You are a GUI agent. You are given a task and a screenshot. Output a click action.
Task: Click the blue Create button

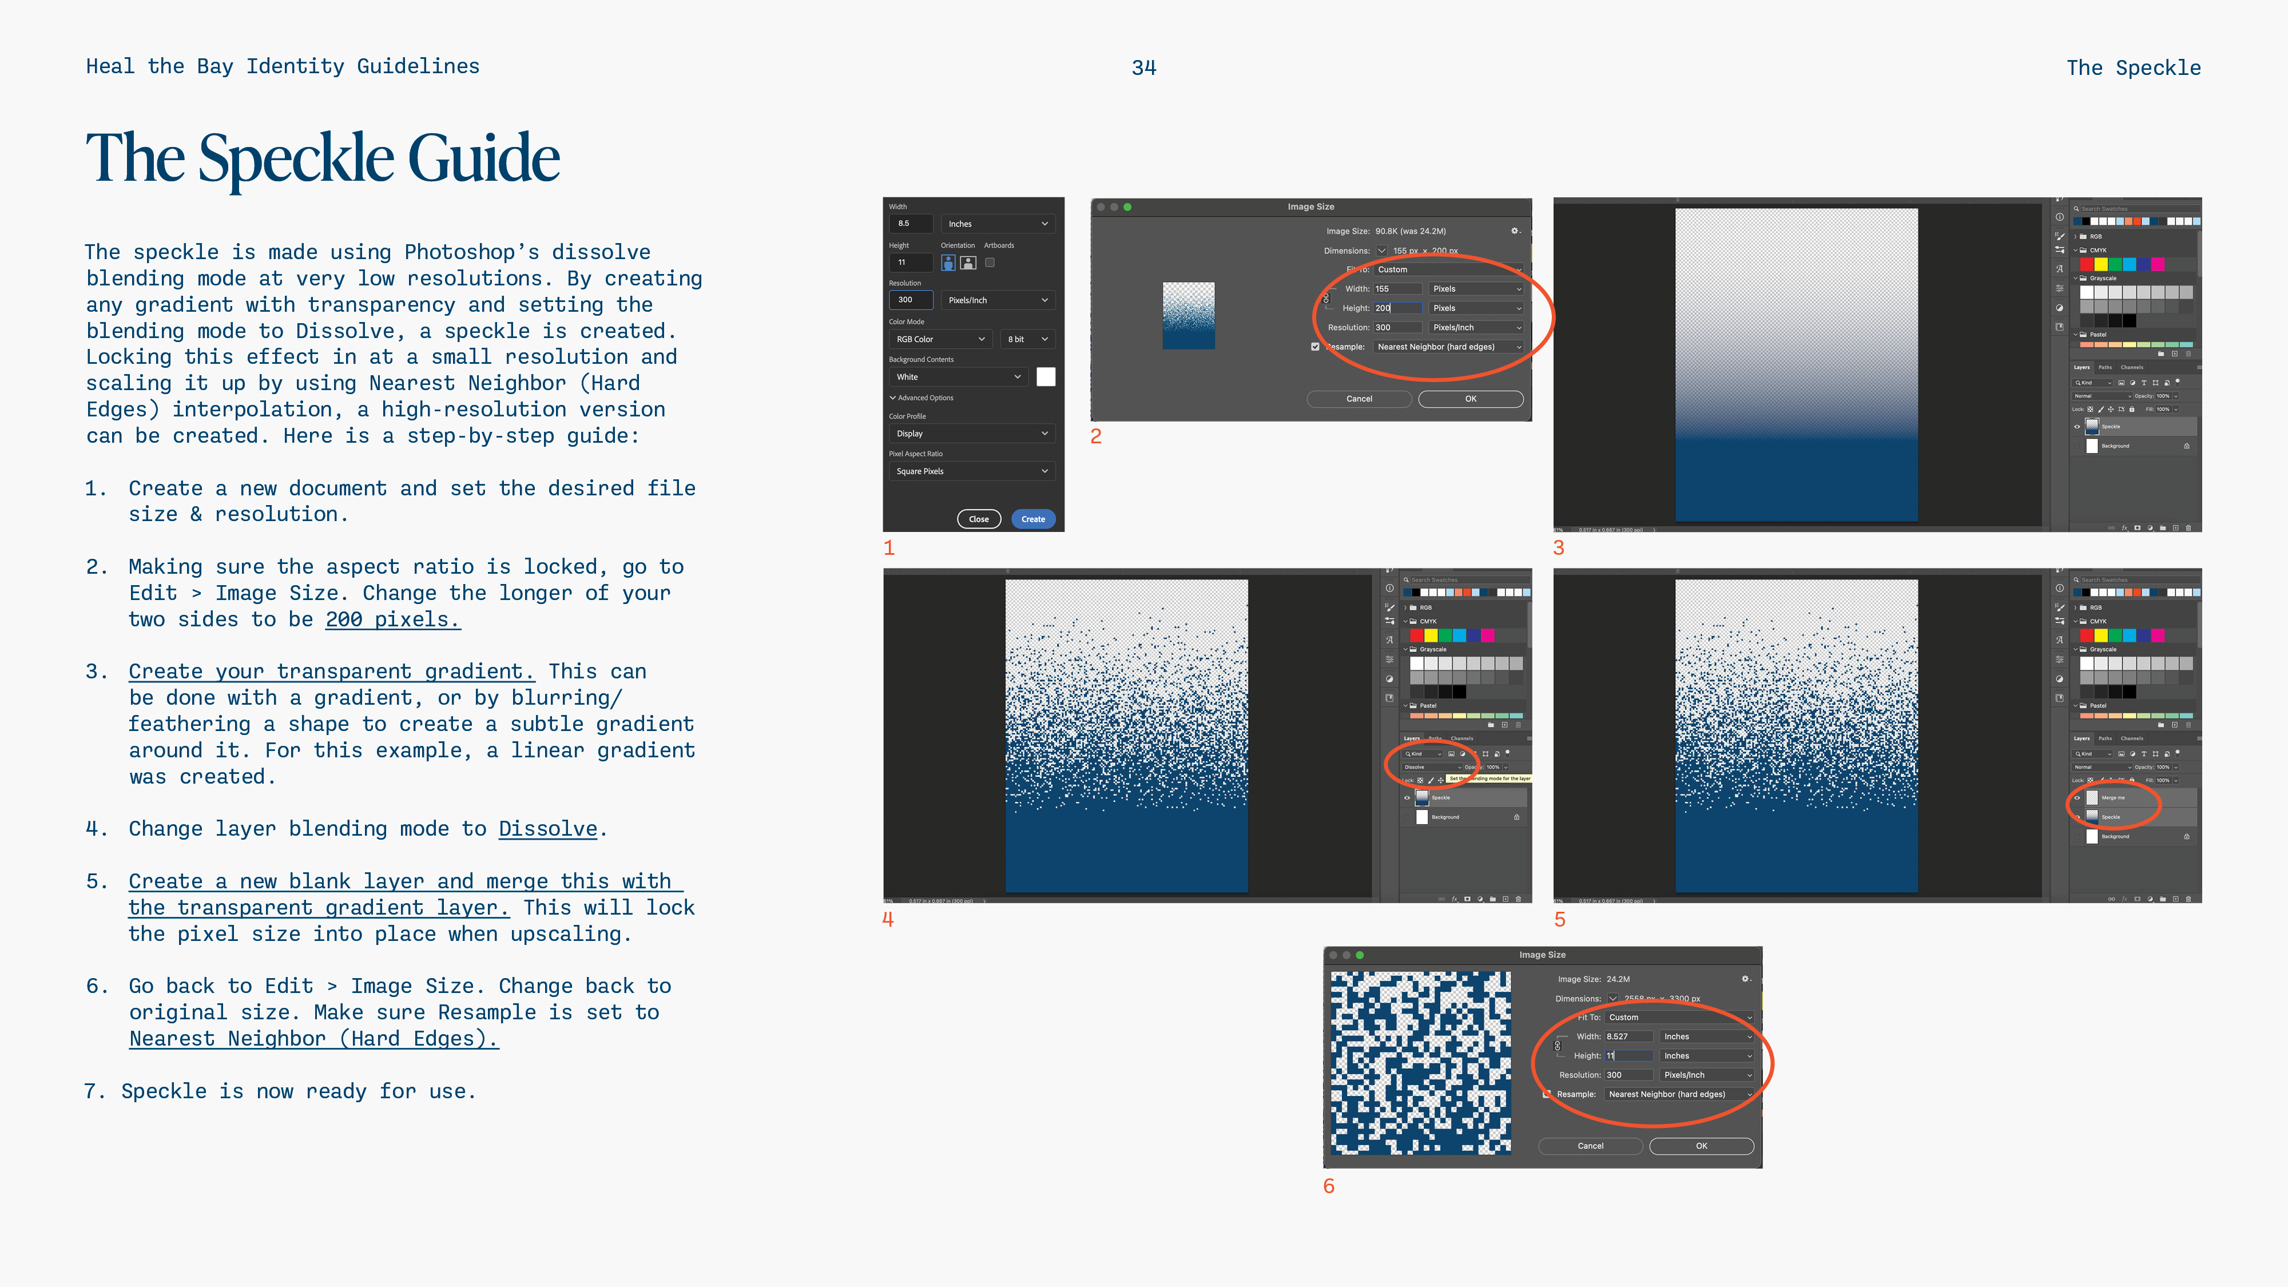[x=1032, y=519]
